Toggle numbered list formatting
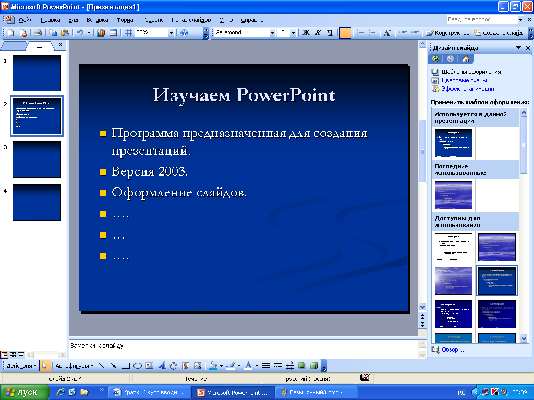534x400 pixels. coord(360,33)
